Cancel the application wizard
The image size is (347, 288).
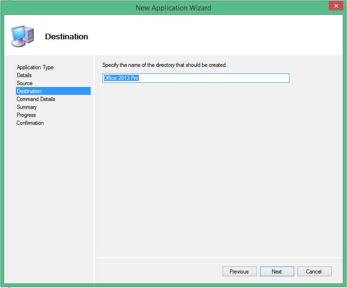pos(314,272)
